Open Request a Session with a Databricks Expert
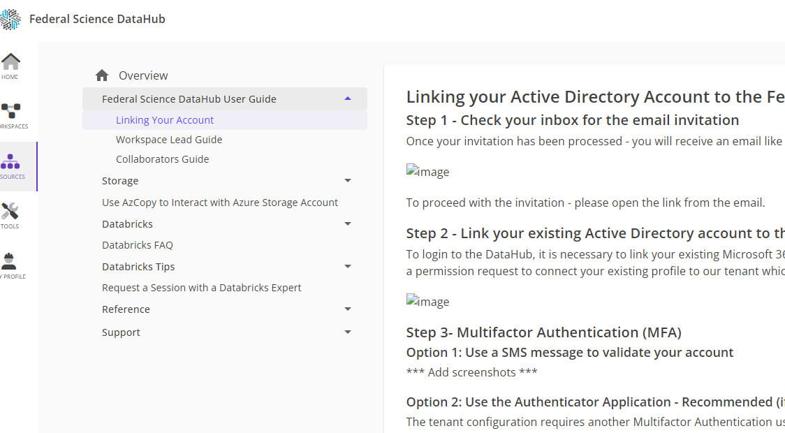The image size is (785, 433). (x=201, y=288)
